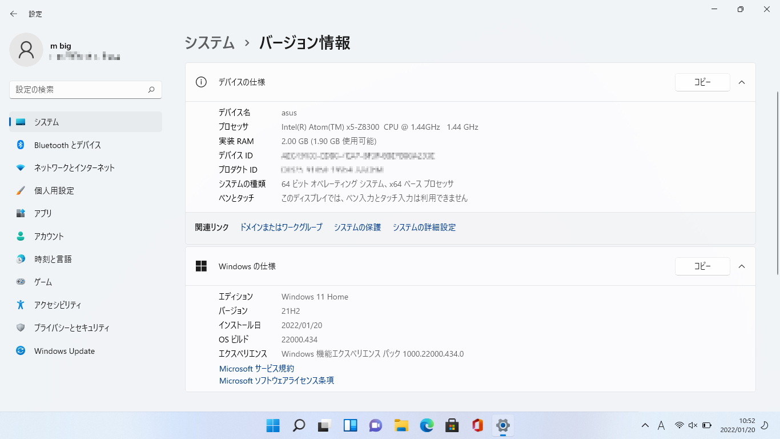780x439 pixels.
Task: Click the processor value Intel Atom x5-Z8300
Action: pos(380,127)
